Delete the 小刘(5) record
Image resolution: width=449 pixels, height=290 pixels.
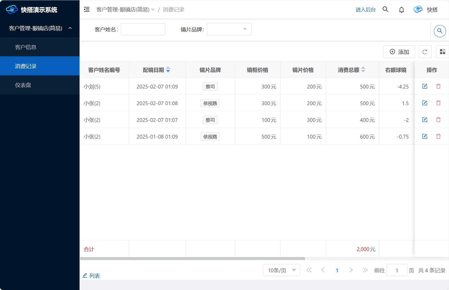[438, 86]
